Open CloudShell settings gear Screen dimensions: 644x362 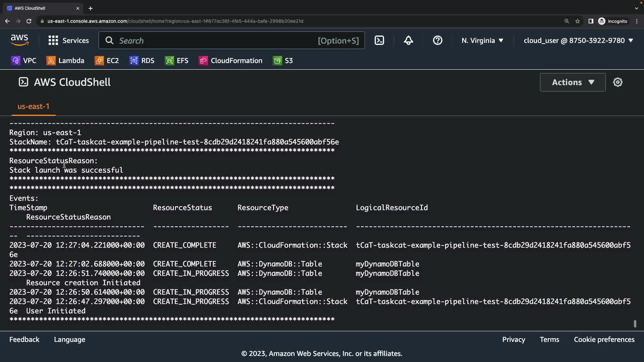618,82
